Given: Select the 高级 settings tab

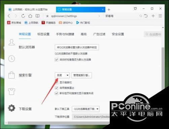Looking at the screenshot, I should (83, 34).
